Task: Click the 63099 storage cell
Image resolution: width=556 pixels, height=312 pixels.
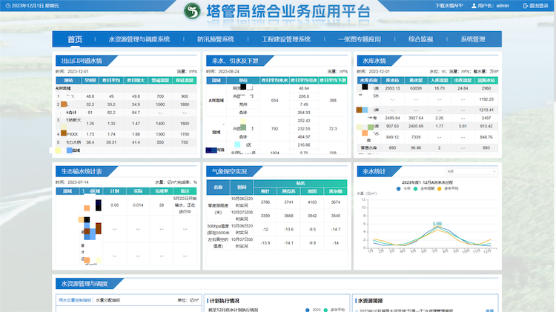Action: coord(416,88)
